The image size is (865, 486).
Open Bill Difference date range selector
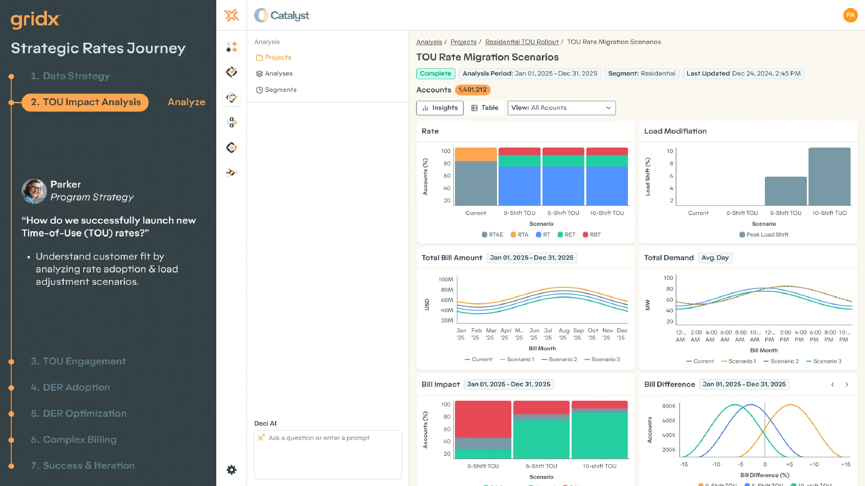(744, 384)
